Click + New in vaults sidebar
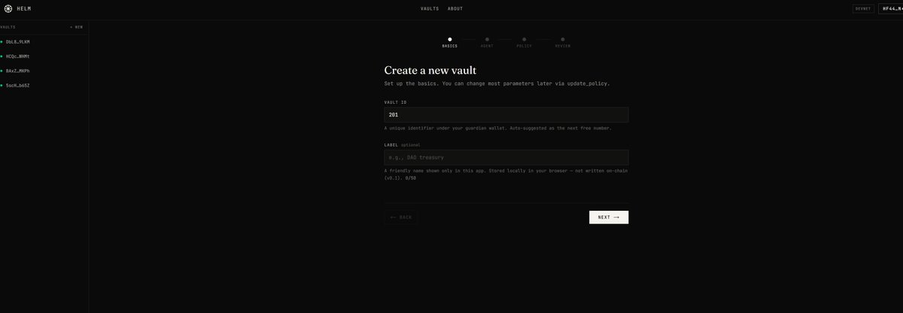The image size is (903, 313). pyautogui.click(x=76, y=26)
